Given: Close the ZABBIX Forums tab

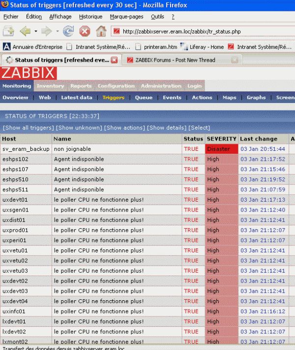Looking at the screenshot, I should coord(235,60).
